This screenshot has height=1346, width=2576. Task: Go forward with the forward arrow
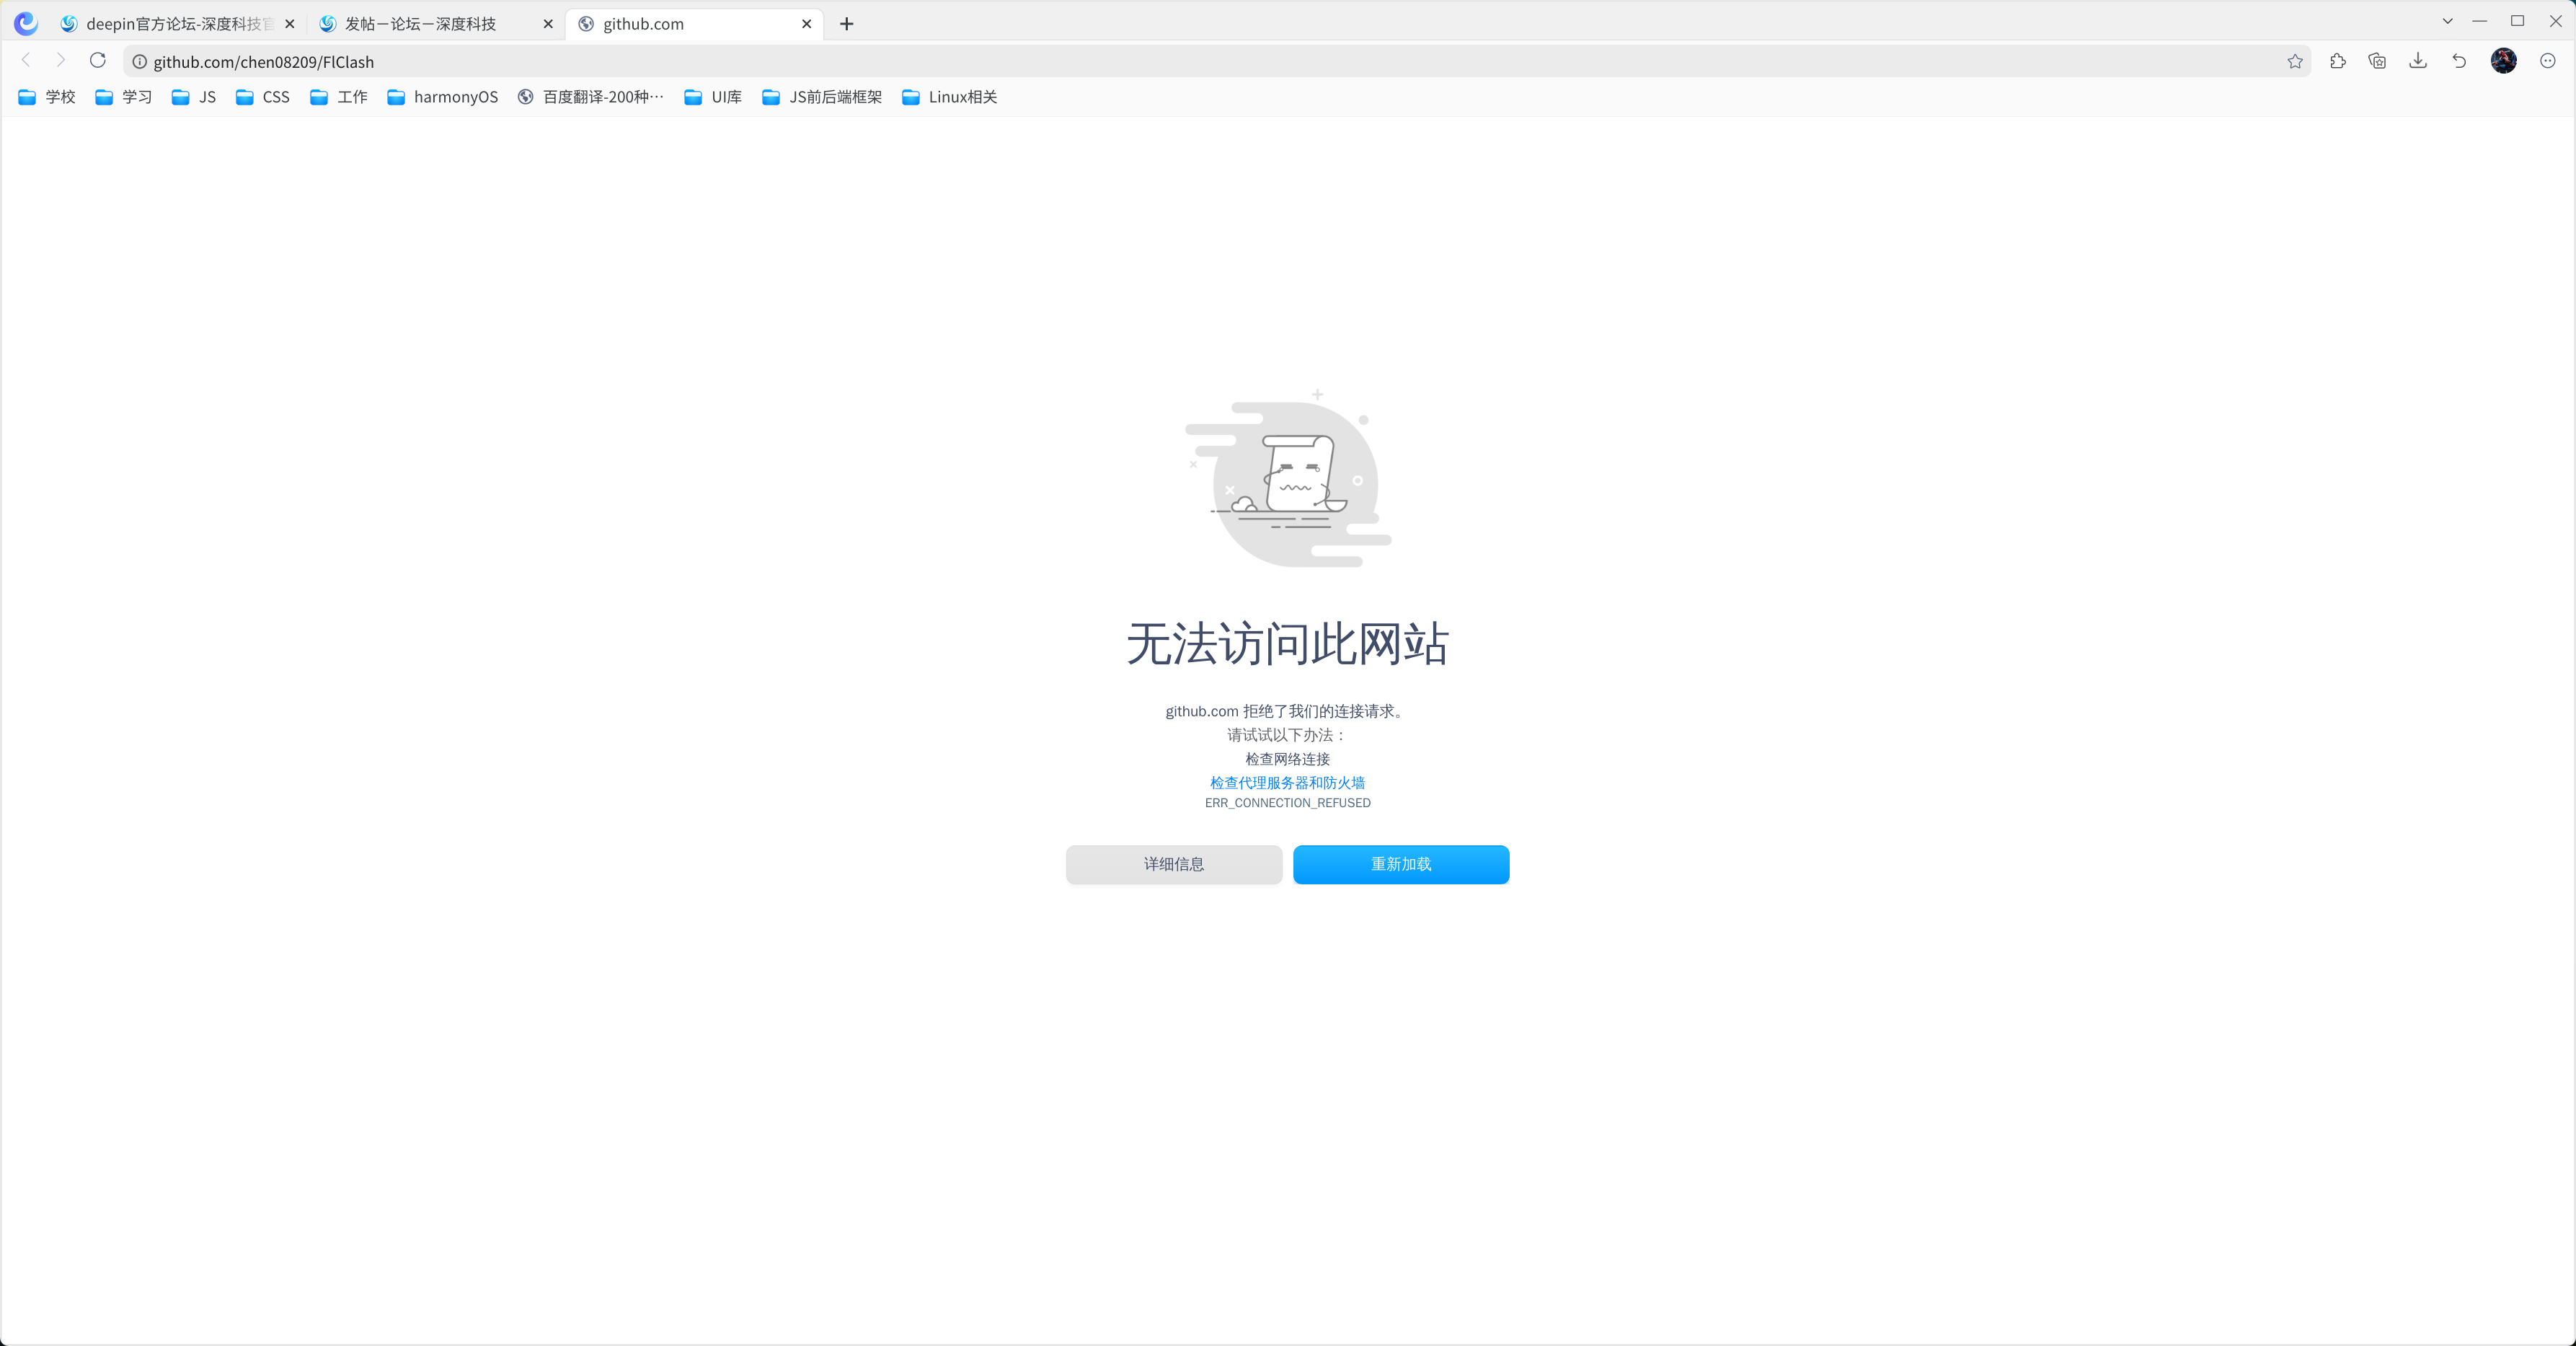[x=61, y=61]
